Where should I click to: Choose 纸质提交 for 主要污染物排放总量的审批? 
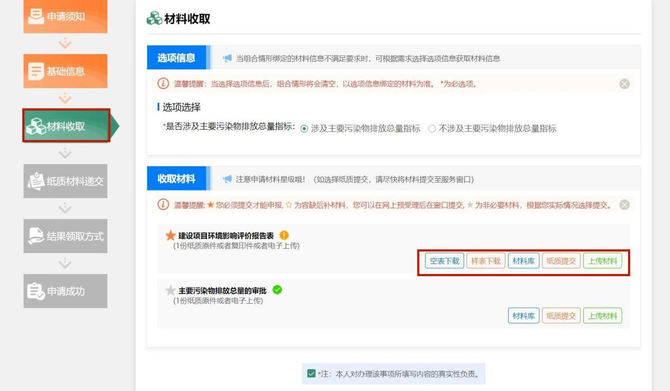pos(561,316)
